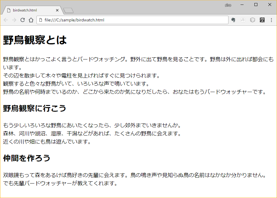Open a new tab
This screenshot has width=277, height=198.
(x=69, y=11)
